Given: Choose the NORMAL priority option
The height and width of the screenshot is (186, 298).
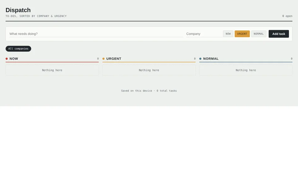Looking at the screenshot, I should [259, 34].
